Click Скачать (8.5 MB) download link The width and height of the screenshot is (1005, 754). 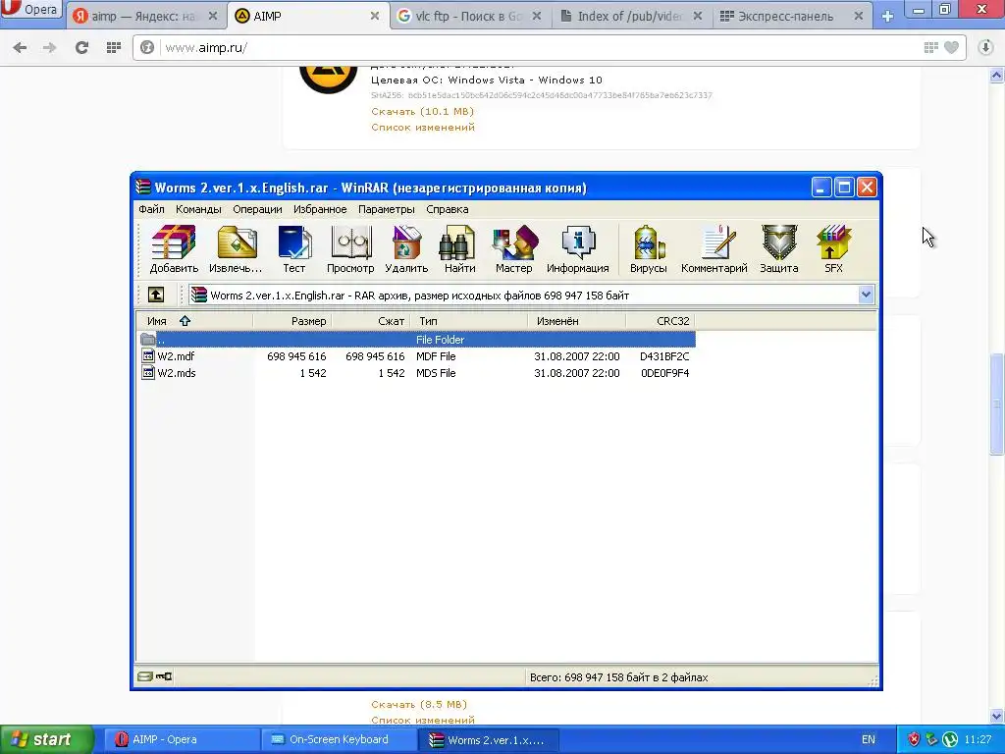[x=419, y=704]
